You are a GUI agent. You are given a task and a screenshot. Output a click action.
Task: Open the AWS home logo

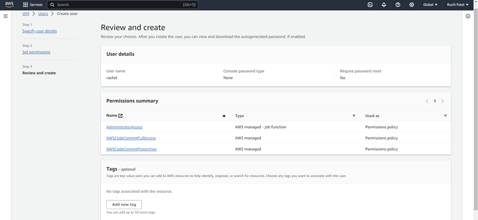point(9,4)
